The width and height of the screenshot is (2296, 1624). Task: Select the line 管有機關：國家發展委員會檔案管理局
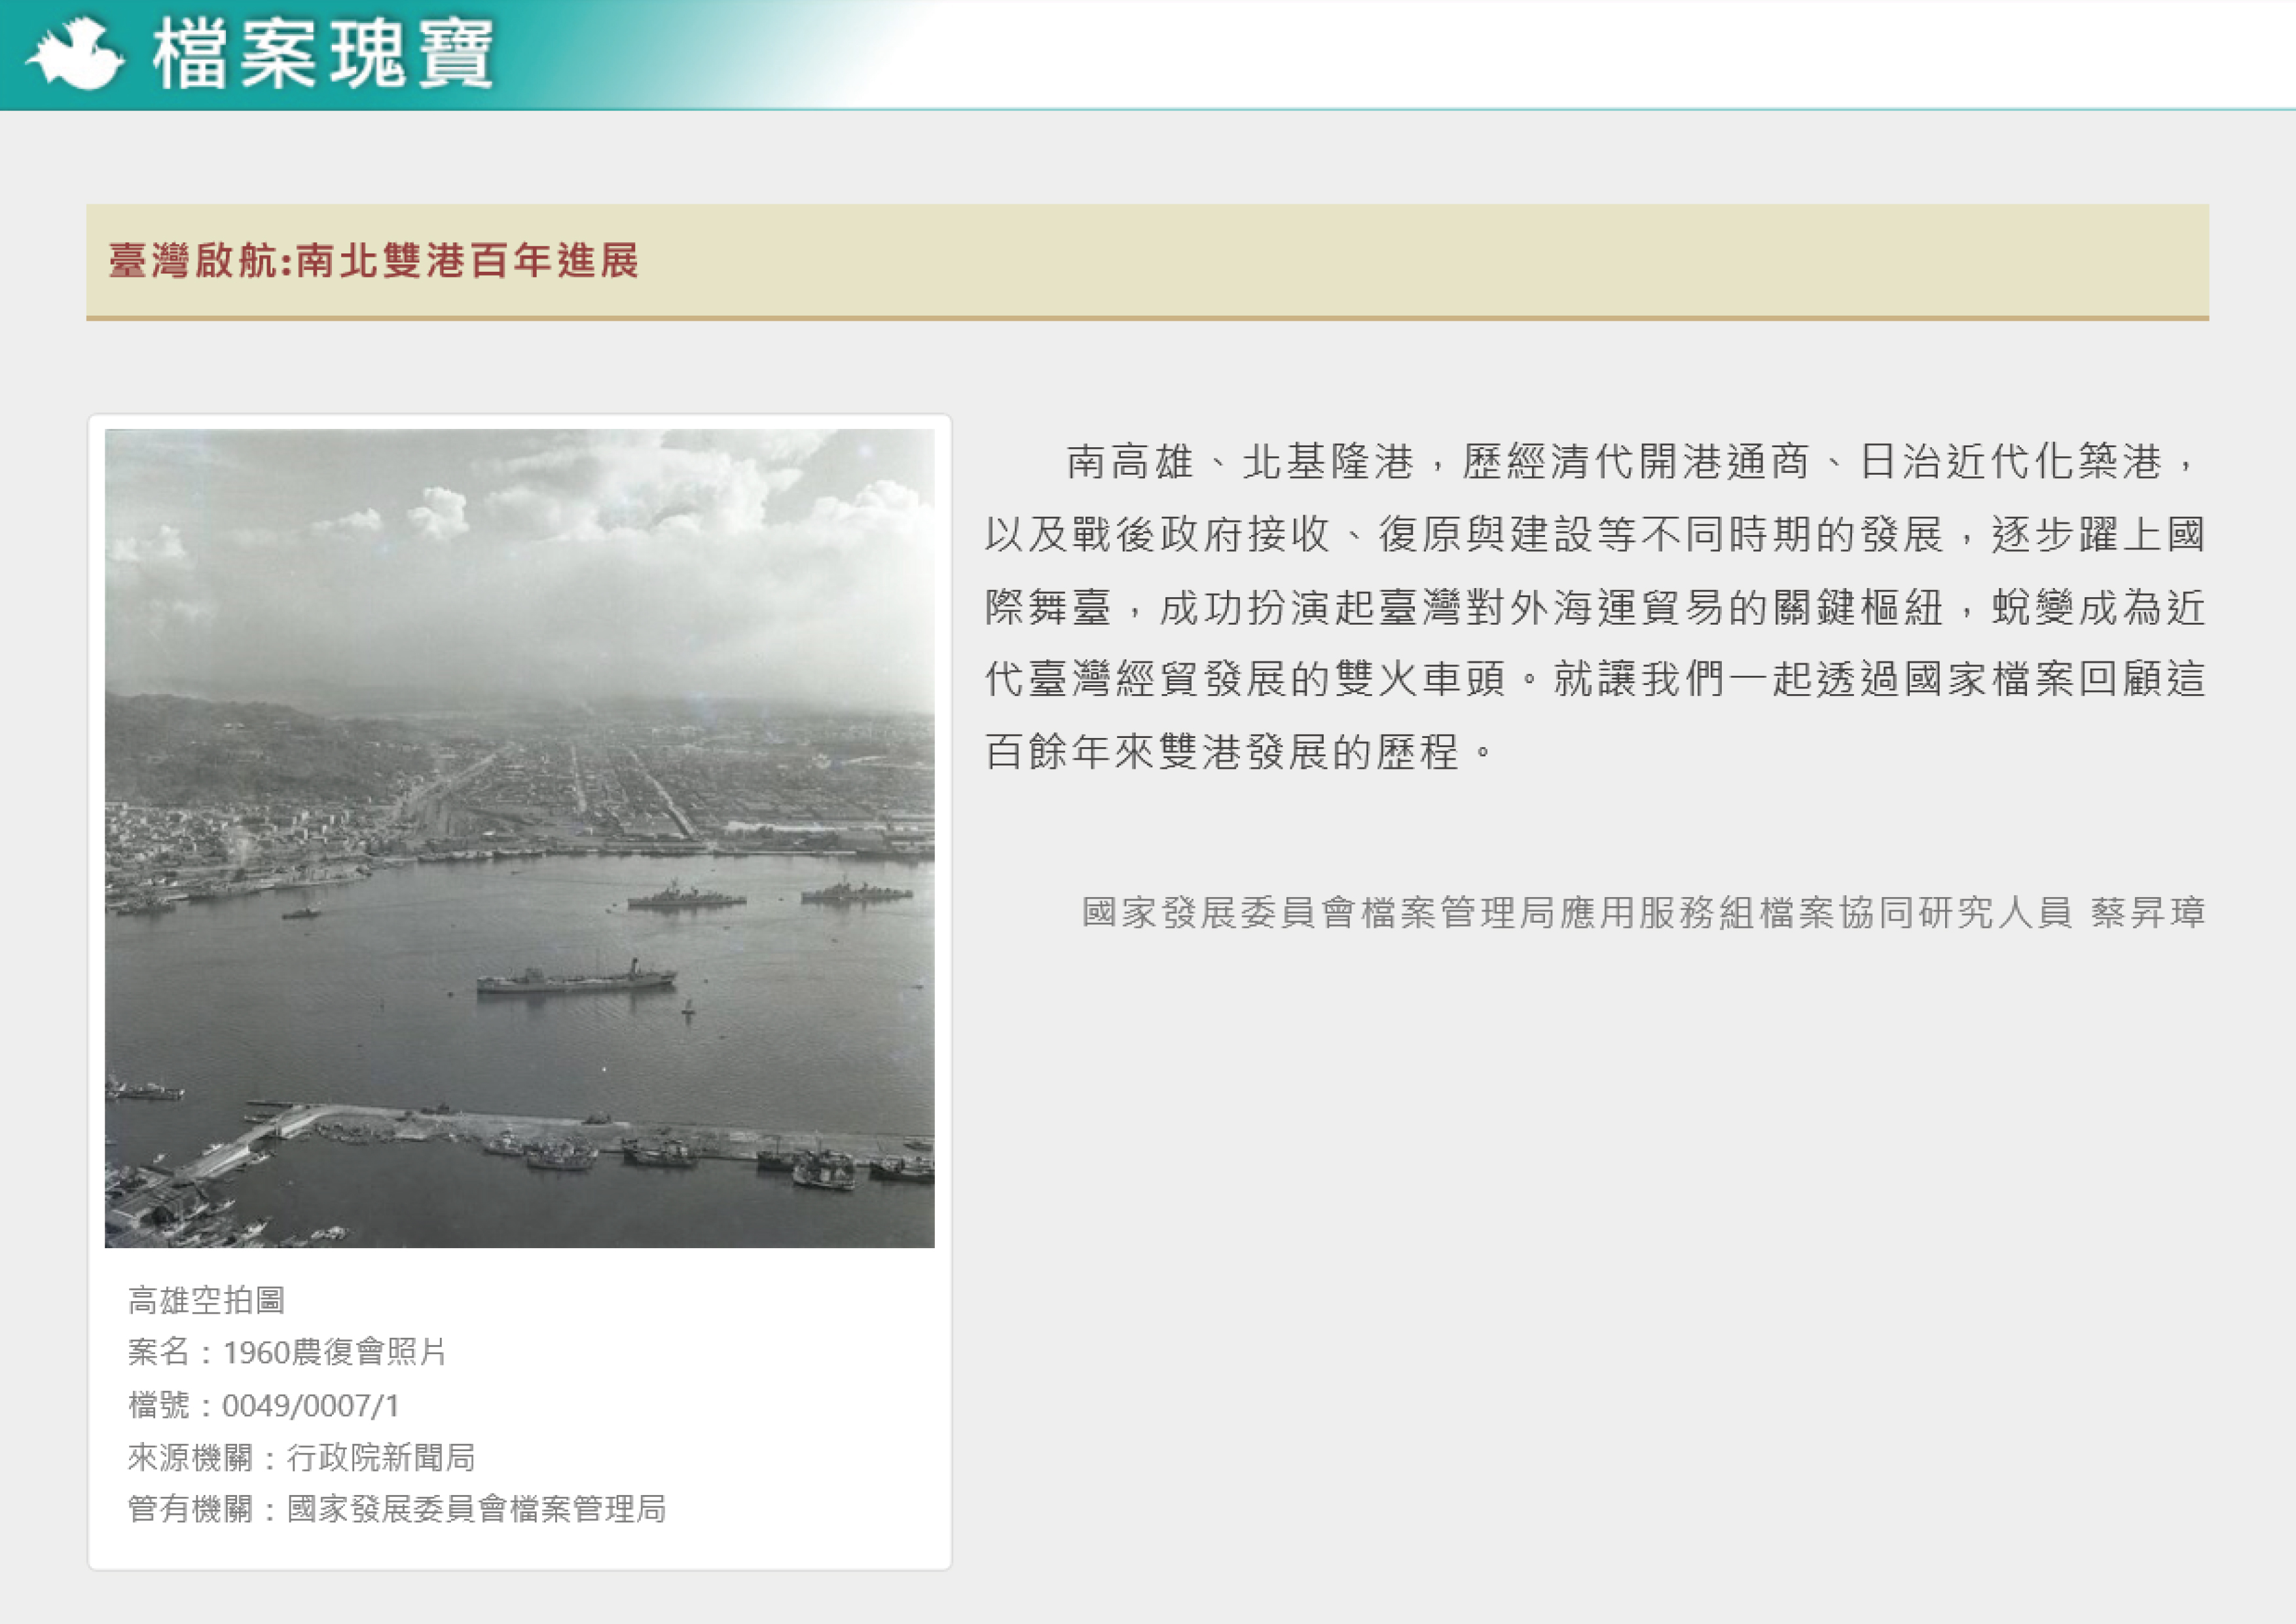397,1509
